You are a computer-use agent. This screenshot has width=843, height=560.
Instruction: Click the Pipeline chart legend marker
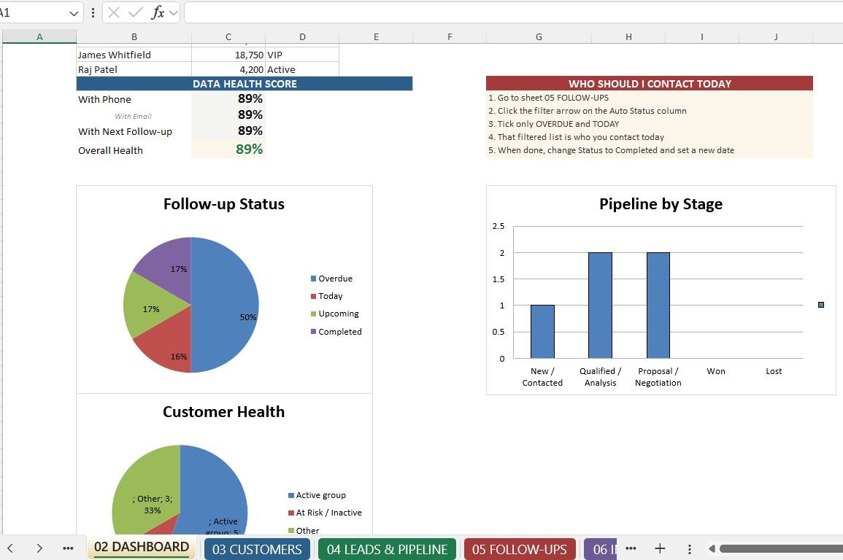click(x=821, y=305)
